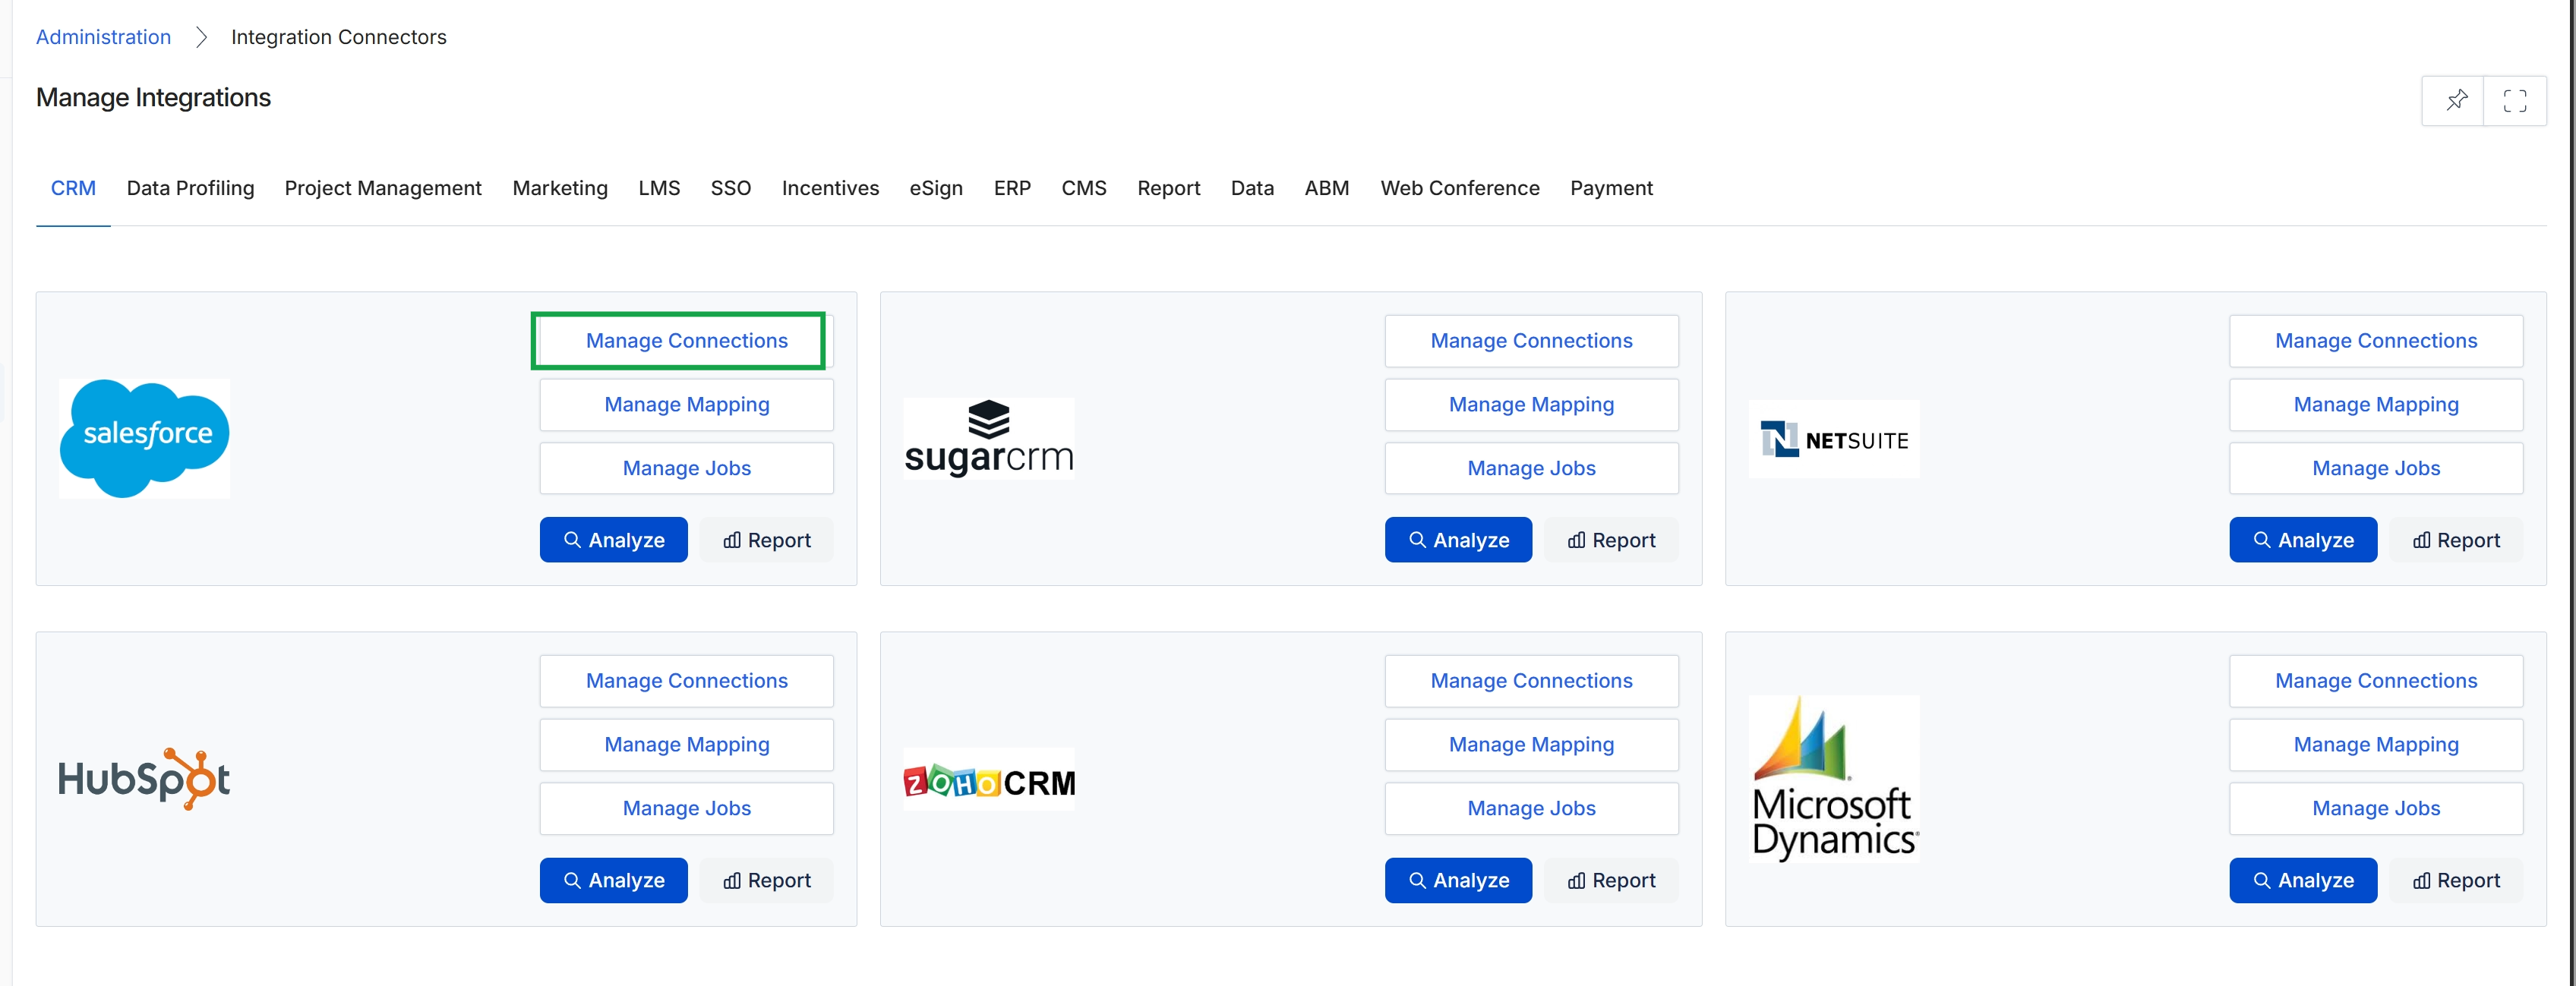Open the Data tab
Screen dimensions: 2576x986
[1252, 187]
